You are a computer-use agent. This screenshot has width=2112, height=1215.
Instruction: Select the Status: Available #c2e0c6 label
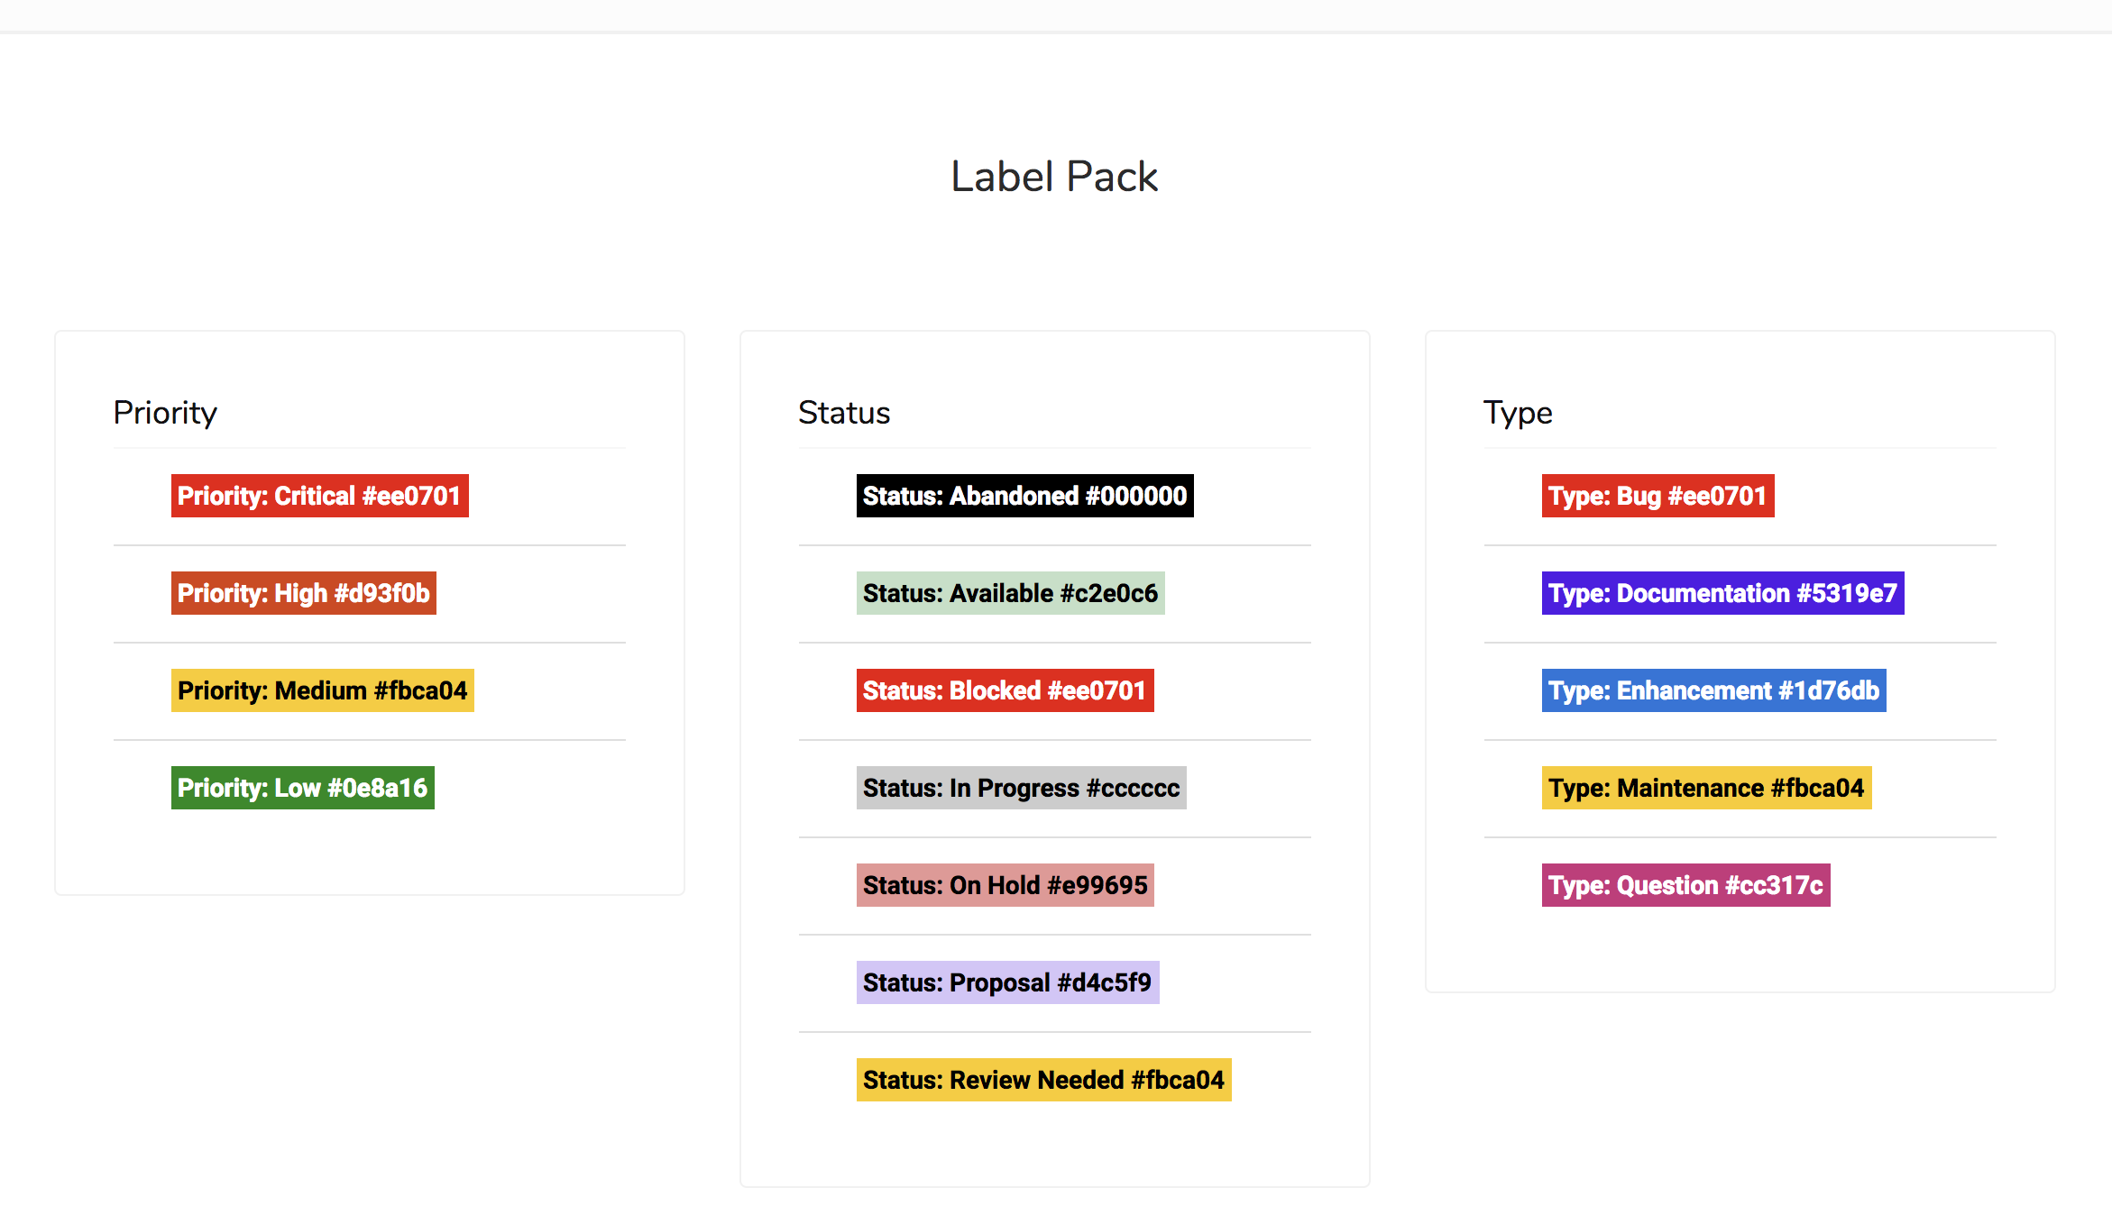(x=1010, y=593)
